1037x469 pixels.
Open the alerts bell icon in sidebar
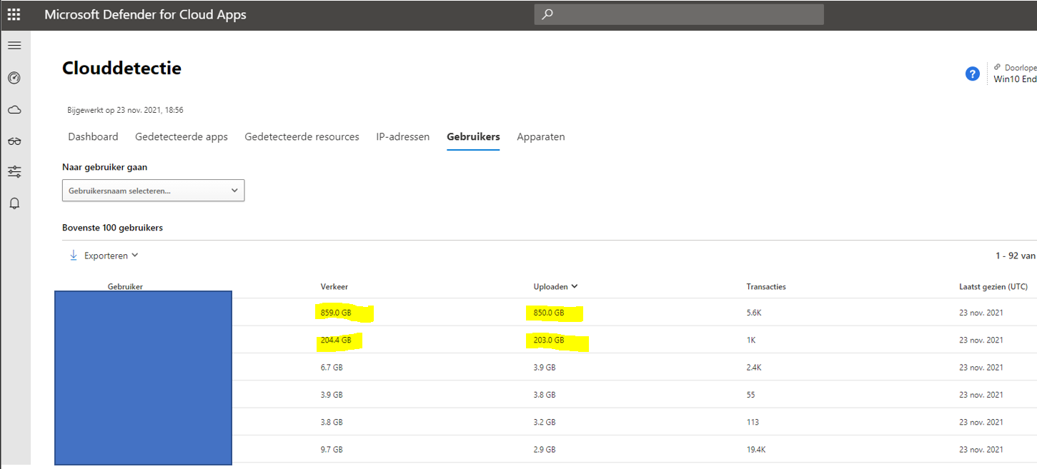[x=14, y=203]
